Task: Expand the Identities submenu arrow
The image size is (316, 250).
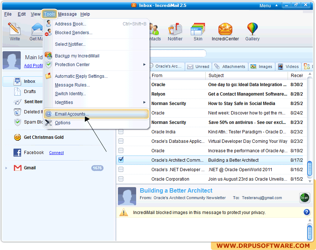Action: 144,102
